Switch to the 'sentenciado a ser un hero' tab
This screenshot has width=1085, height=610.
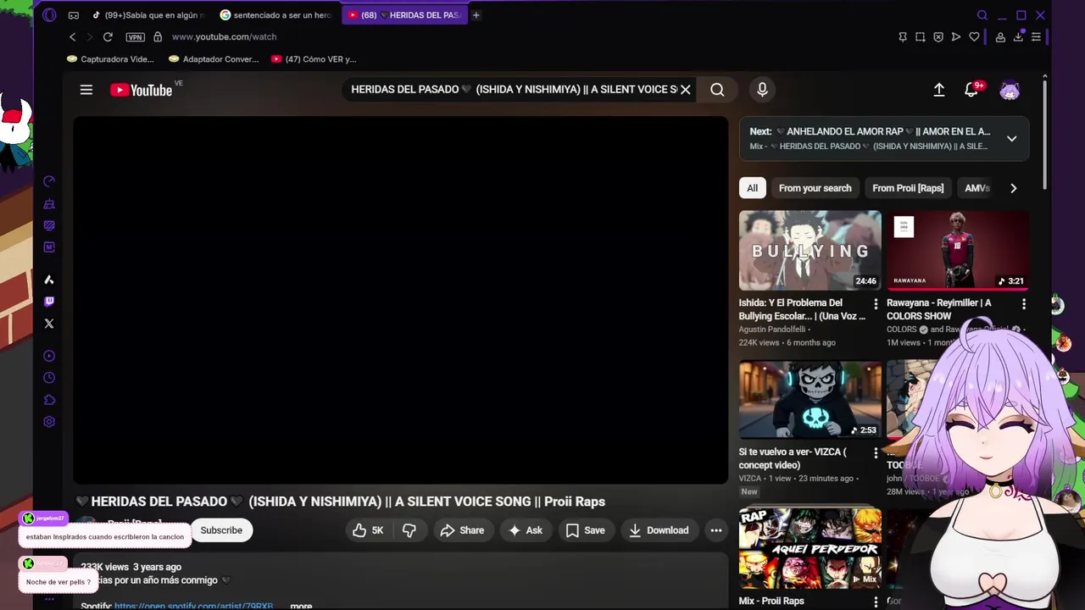pos(275,15)
